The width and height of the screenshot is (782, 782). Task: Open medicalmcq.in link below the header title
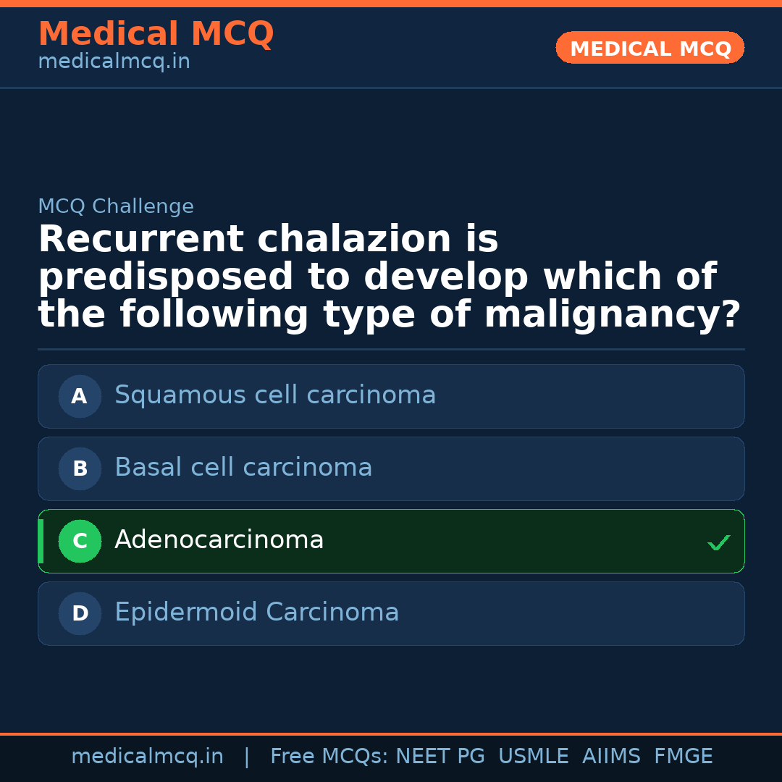click(114, 62)
